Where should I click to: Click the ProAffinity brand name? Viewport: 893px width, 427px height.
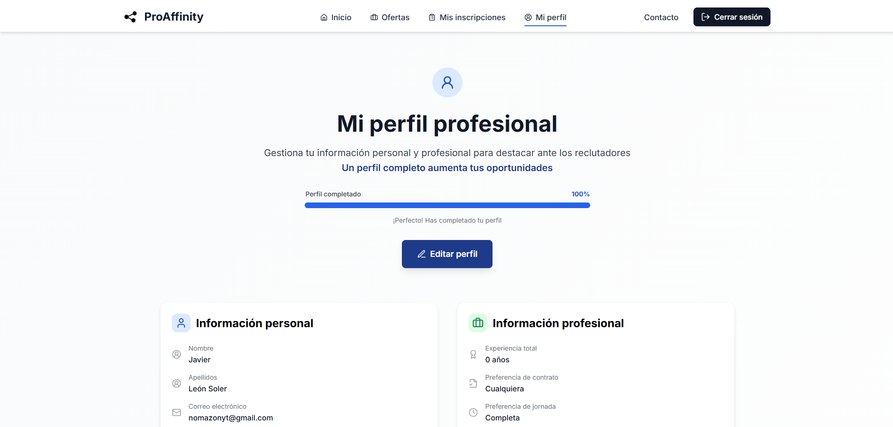pos(174,17)
